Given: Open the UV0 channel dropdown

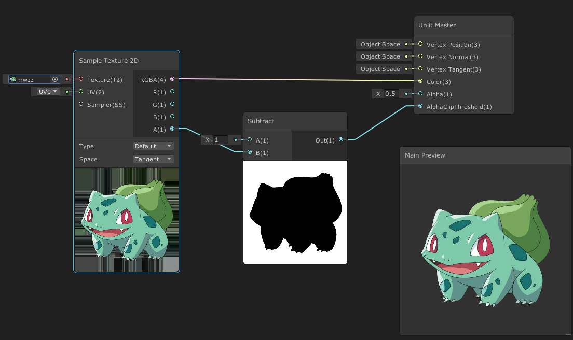Looking at the screenshot, I should click(48, 92).
